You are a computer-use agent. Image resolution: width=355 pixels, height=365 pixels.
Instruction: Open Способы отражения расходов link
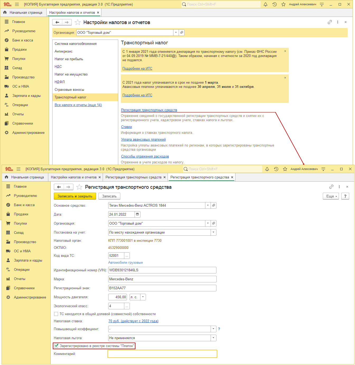pyautogui.click(x=145, y=156)
